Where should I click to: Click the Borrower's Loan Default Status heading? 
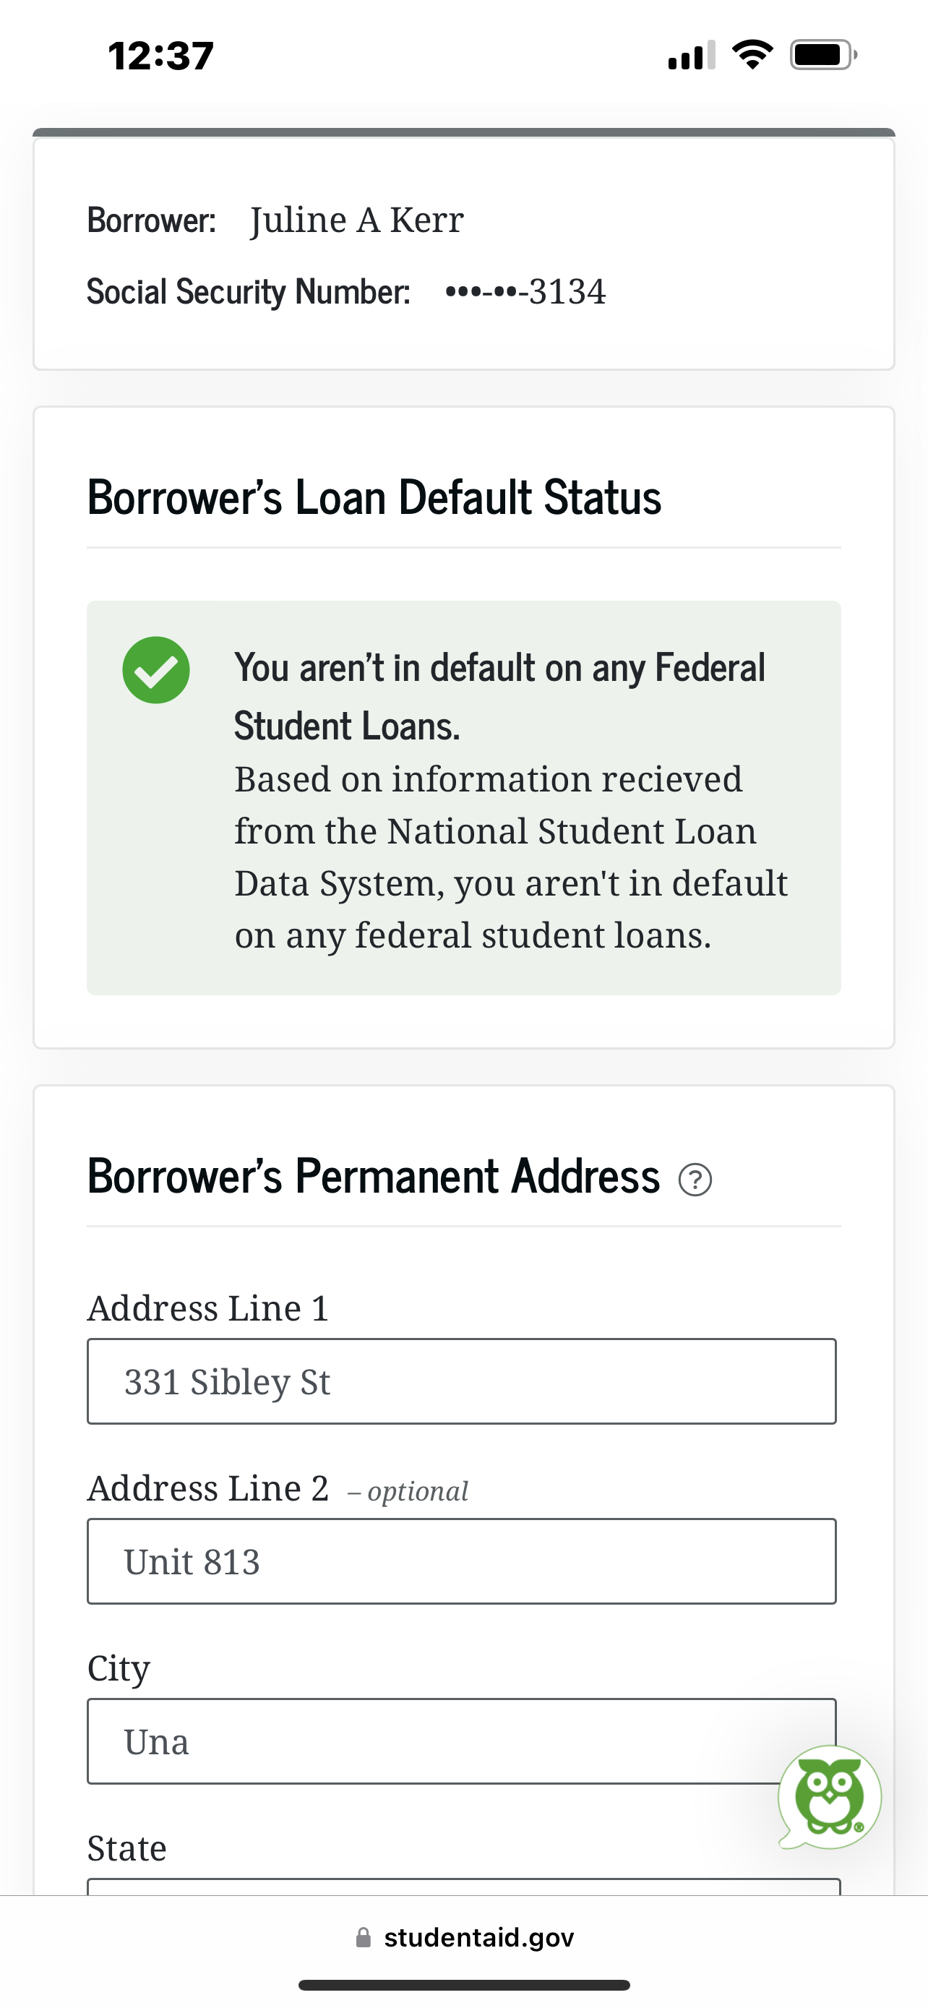click(x=374, y=497)
